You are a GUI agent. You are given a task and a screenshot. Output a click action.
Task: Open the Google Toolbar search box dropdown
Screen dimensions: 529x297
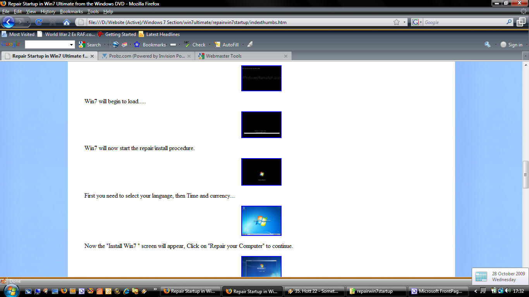71,44
